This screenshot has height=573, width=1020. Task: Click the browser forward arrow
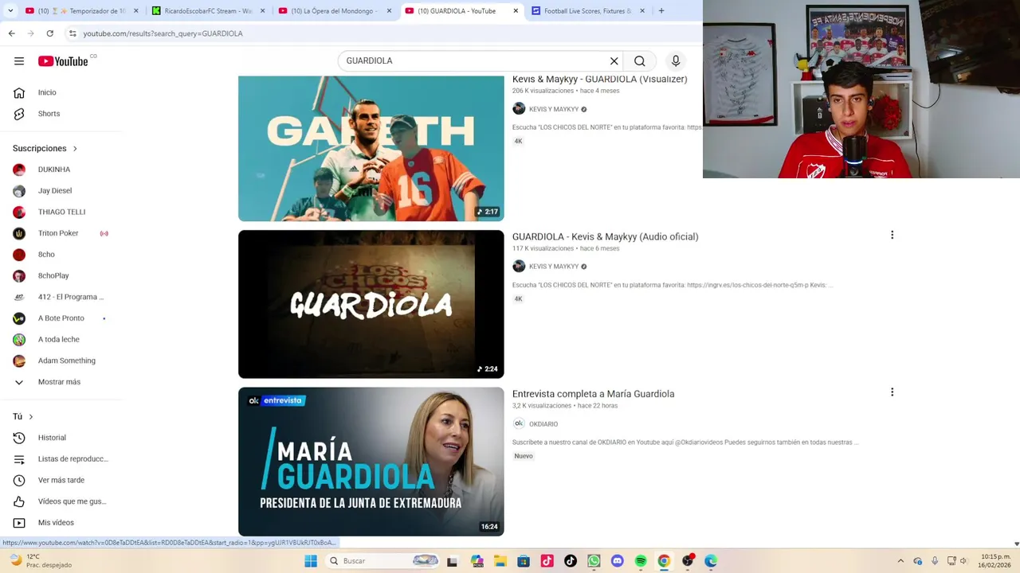click(x=30, y=33)
